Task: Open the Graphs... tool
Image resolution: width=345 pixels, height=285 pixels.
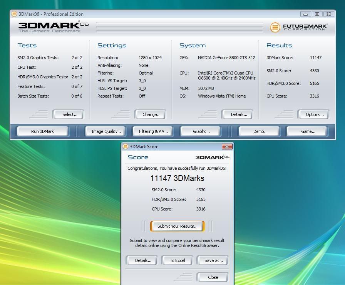Action: 200,131
